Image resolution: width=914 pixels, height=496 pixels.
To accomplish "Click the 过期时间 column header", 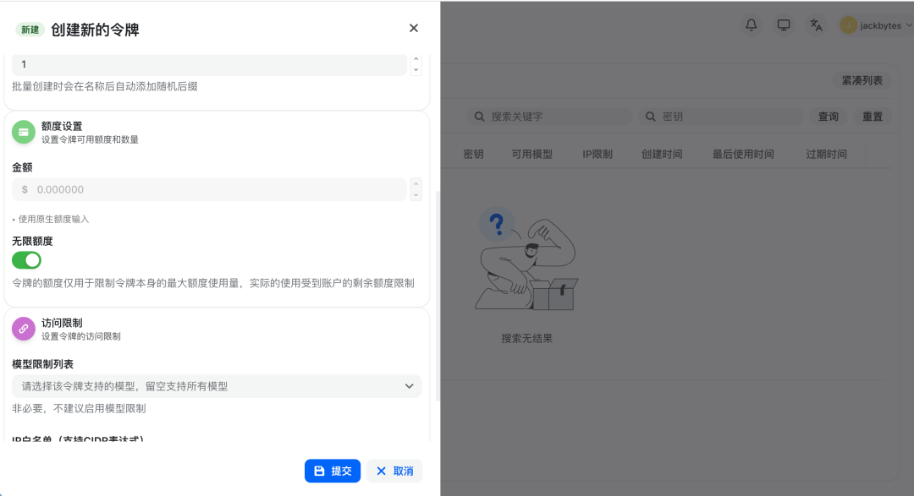I will click(826, 155).
